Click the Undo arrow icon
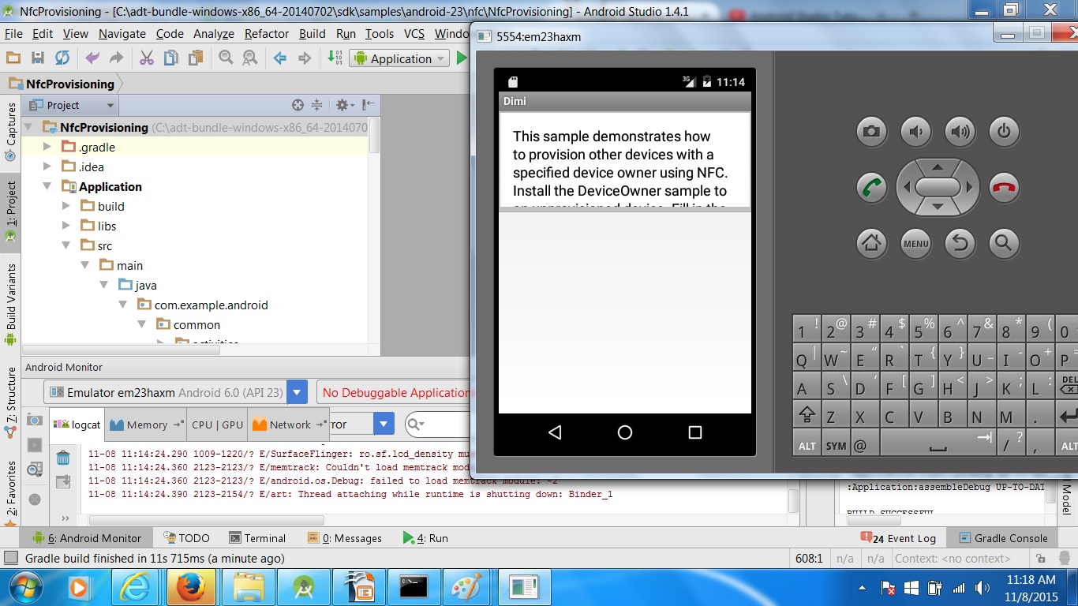This screenshot has width=1078, height=606. click(x=92, y=58)
